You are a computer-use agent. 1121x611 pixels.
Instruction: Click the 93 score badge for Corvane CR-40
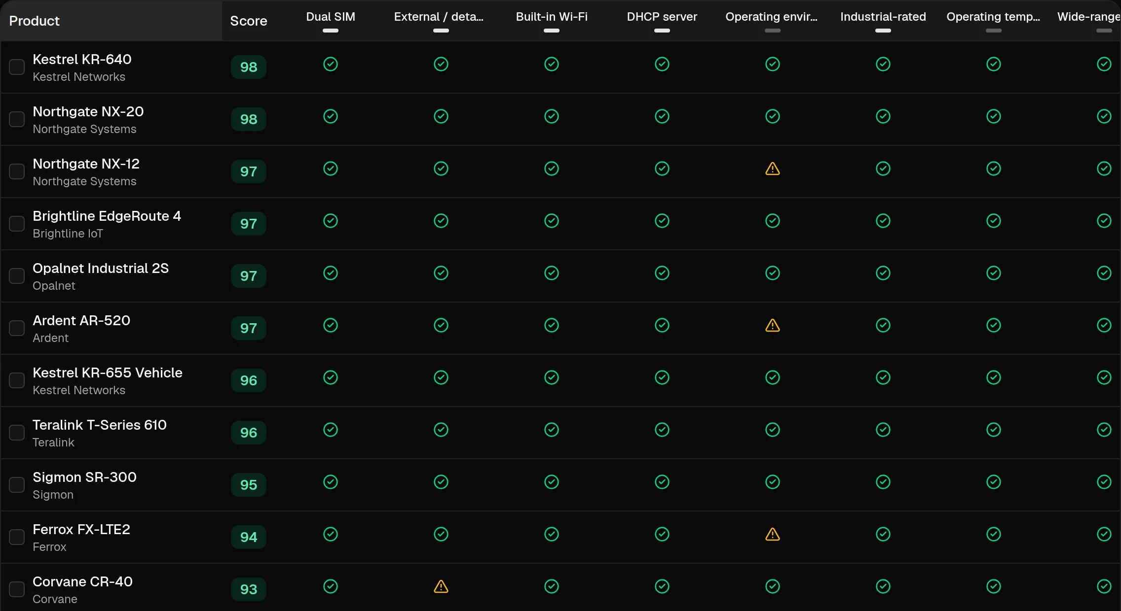coord(249,589)
